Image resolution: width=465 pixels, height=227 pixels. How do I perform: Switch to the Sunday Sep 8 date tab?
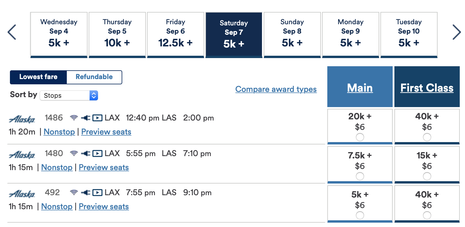(x=292, y=34)
